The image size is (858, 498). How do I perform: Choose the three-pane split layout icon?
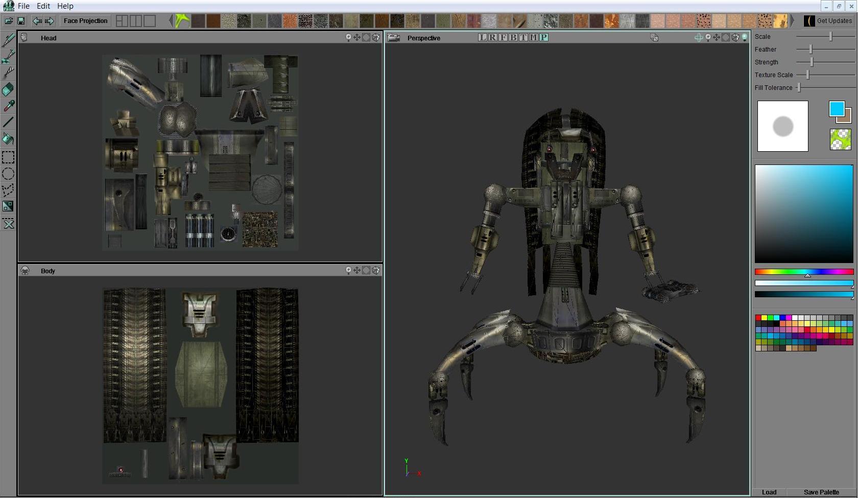(122, 21)
